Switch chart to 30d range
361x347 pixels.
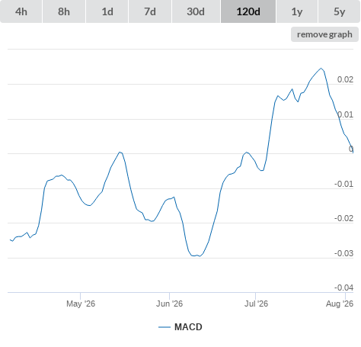pos(196,11)
